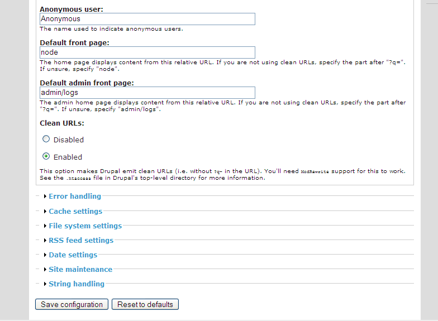The width and height of the screenshot is (438, 321).
Task: Expand the RSS feed settings section
Action: pos(81,240)
